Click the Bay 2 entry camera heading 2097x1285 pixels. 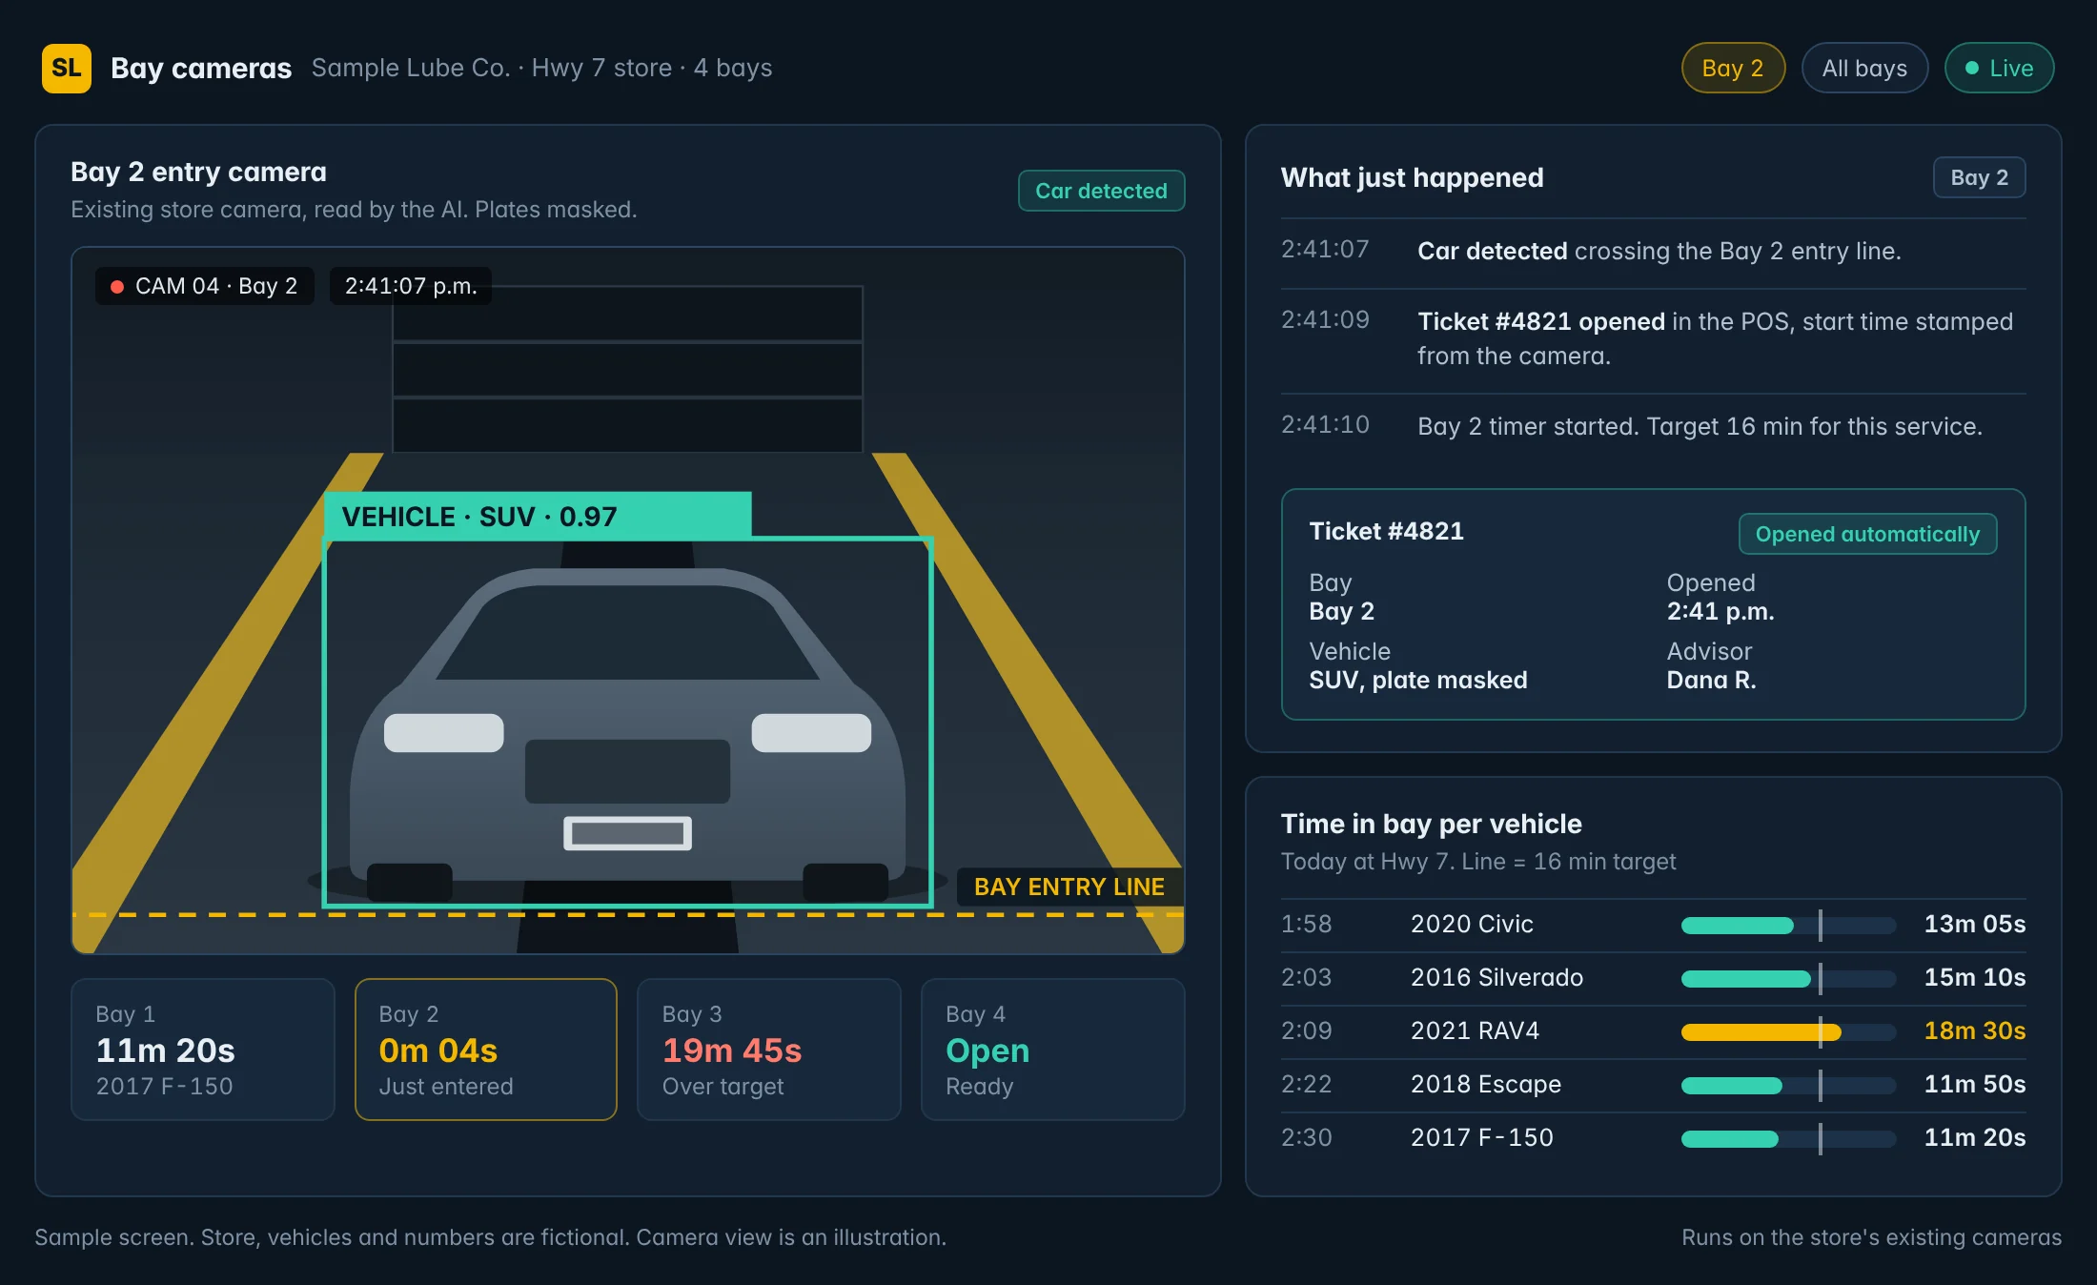[x=198, y=172]
